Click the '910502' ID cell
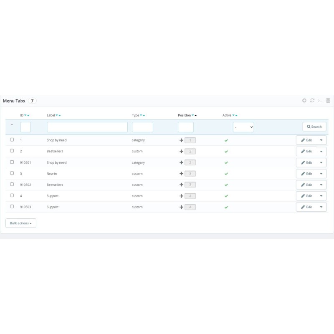 25,185
